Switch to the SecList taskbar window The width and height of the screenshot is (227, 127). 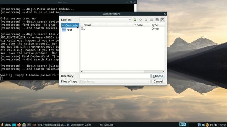coord(107,125)
